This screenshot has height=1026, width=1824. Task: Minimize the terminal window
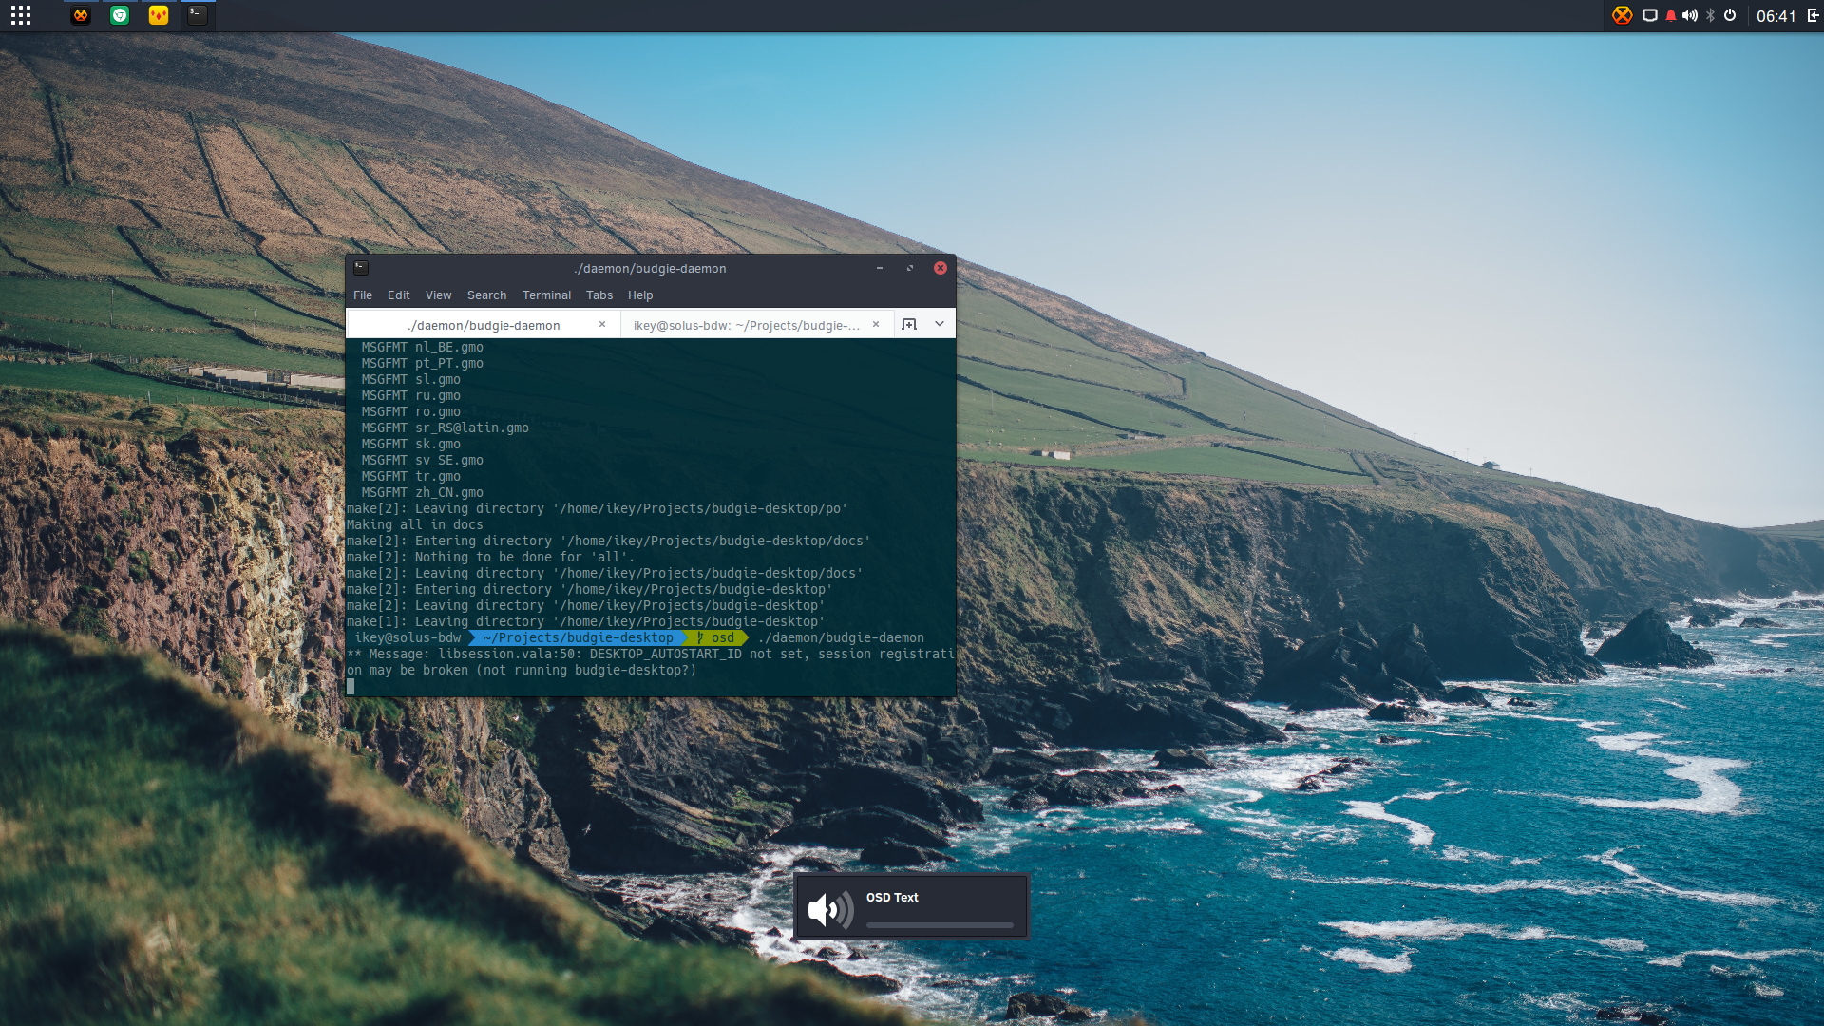pos(880,268)
